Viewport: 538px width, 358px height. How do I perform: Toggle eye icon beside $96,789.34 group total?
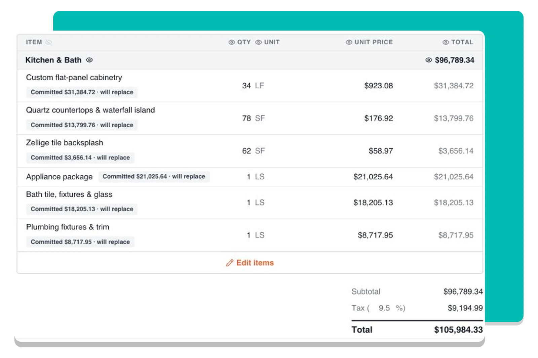pyautogui.click(x=429, y=60)
